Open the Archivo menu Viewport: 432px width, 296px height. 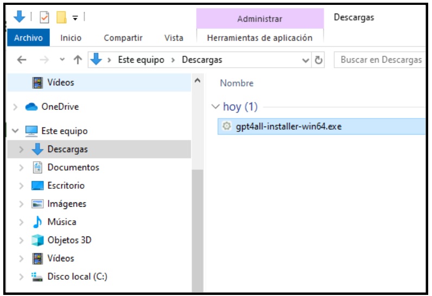[x=28, y=38]
